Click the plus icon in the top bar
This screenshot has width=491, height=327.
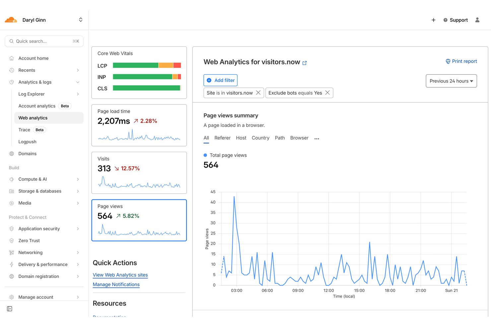pos(433,20)
